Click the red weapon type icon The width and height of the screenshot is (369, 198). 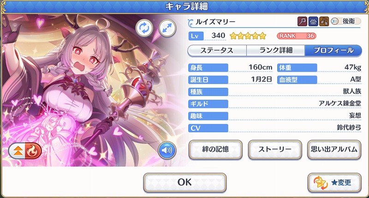click(x=302, y=22)
